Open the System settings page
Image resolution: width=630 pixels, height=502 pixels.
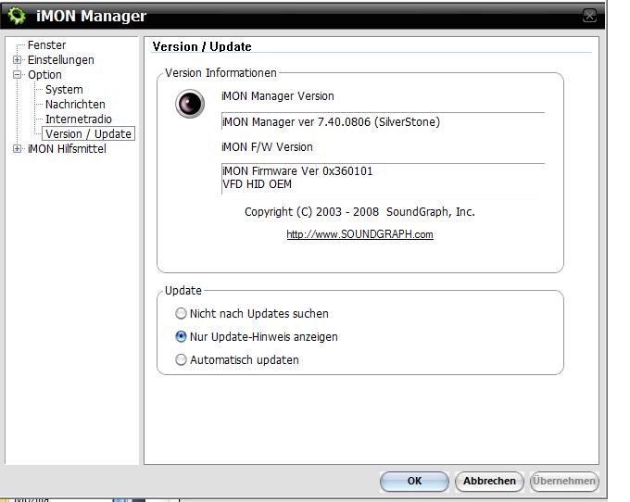click(64, 90)
